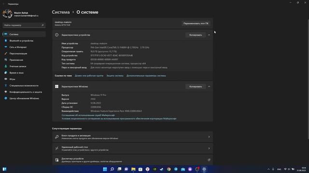Viewport: 309px width, 173px height.
Task: Open Дополнительные параметры системы link
Action: [146, 75]
